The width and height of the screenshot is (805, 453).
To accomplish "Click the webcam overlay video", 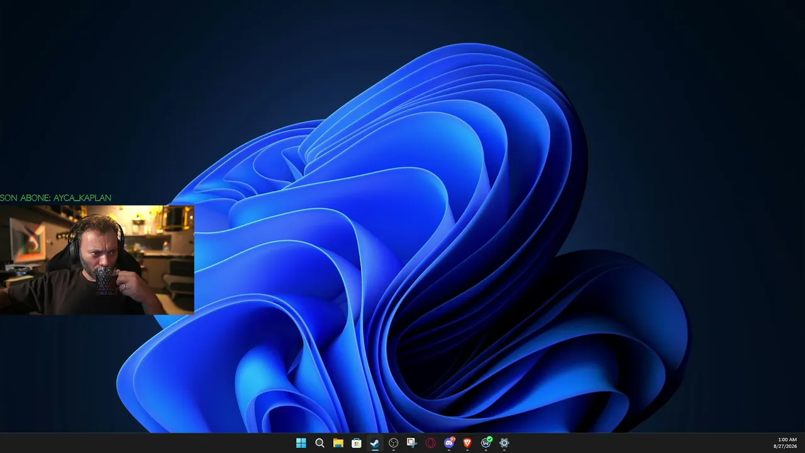I will 97,260.
